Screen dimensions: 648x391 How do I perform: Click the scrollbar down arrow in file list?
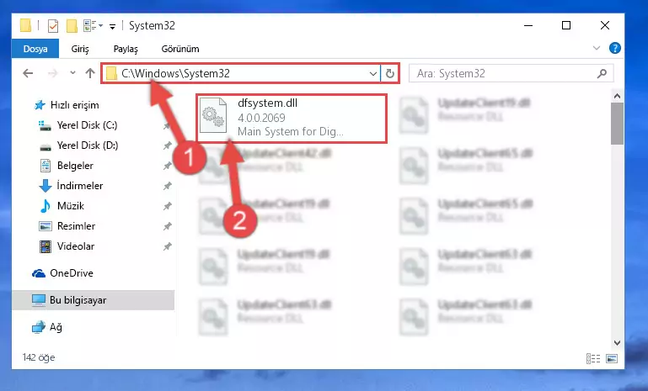[617, 343]
